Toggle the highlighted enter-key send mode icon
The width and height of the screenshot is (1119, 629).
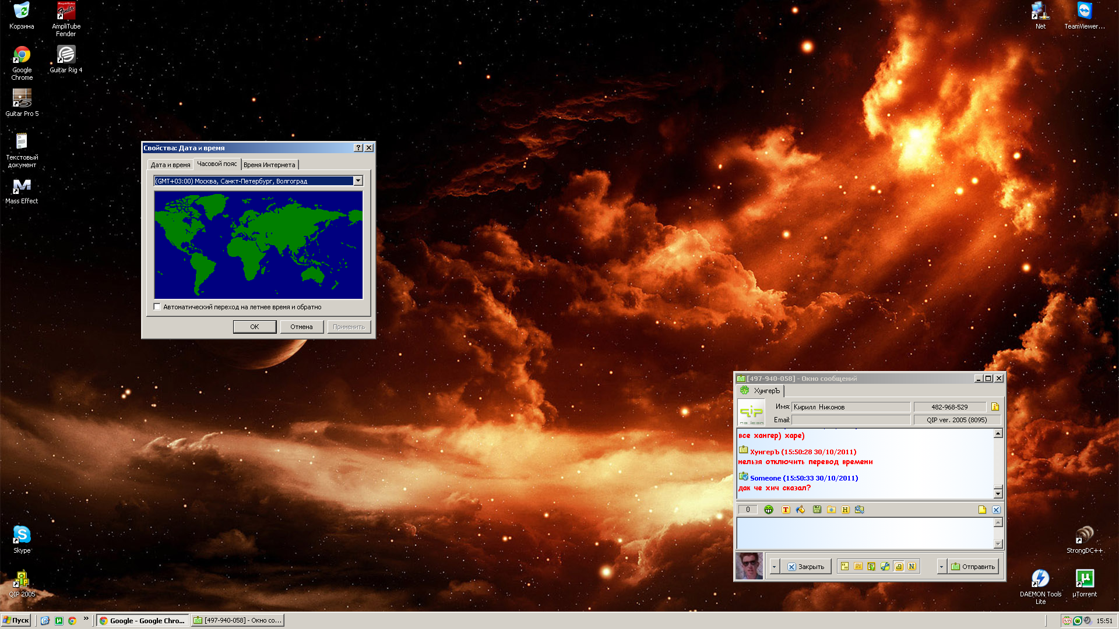pyautogui.click(x=899, y=567)
